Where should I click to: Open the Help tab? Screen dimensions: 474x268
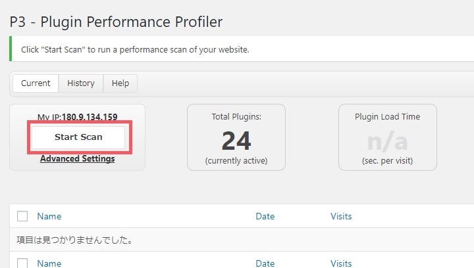[120, 83]
